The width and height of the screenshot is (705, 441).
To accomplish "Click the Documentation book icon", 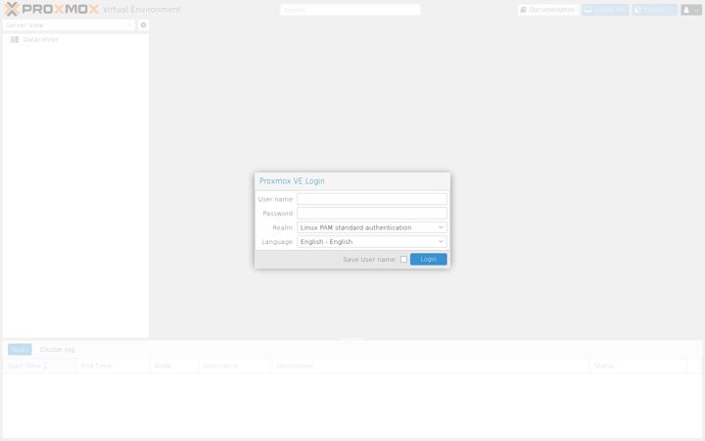I will coord(523,10).
